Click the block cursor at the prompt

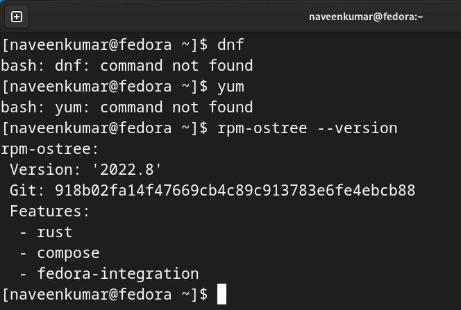tap(221, 294)
